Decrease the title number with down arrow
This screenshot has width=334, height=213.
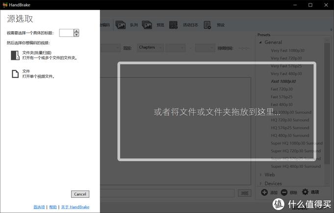76,35
